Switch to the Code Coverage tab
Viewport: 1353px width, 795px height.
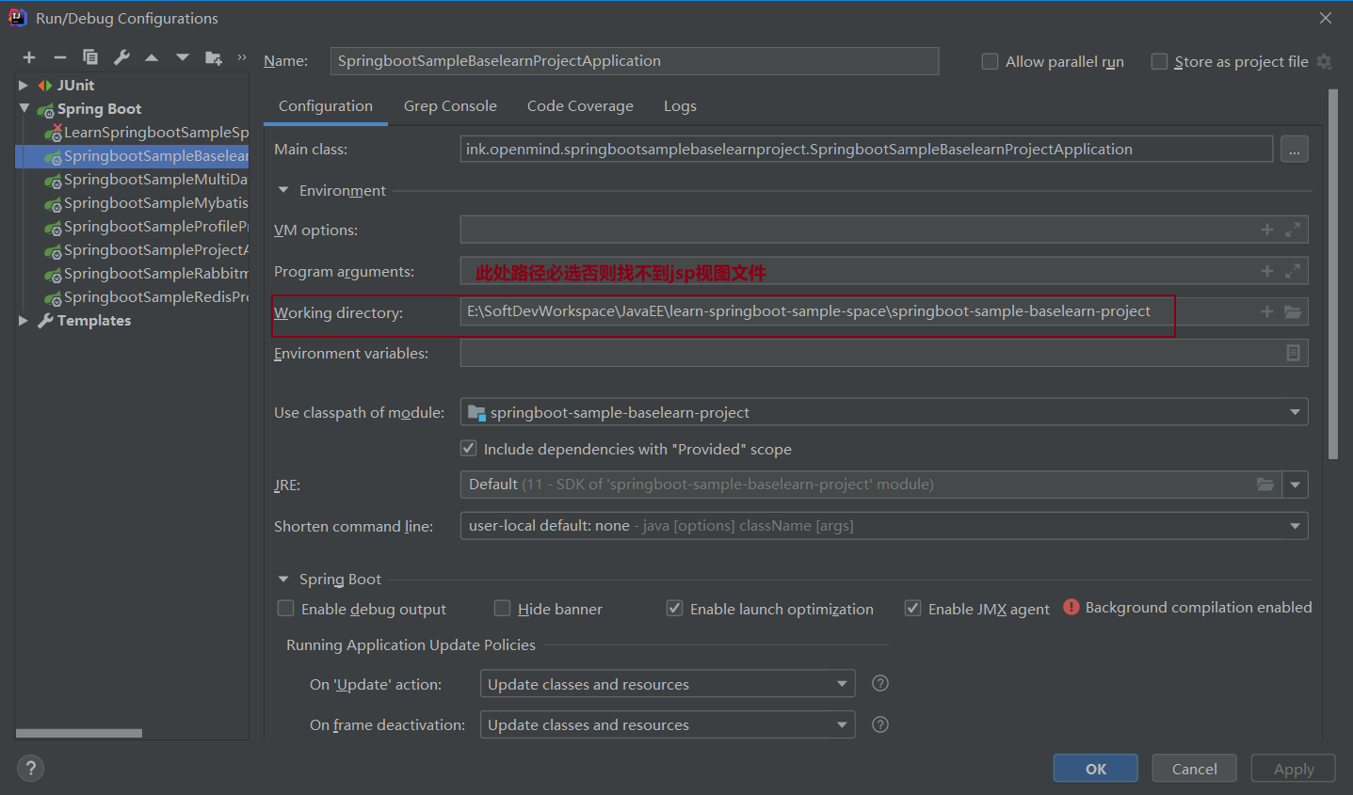(580, 106)
